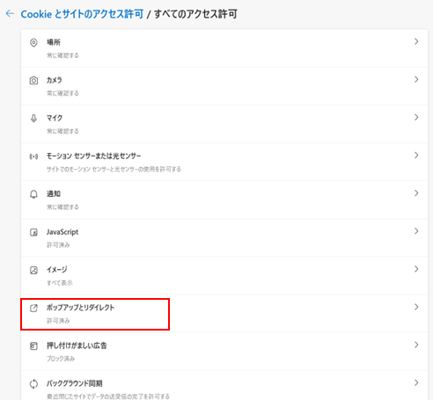Click the popup redirect icon

33,308
